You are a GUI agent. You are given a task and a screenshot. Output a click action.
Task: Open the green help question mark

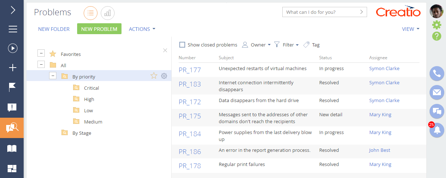pos(437,36)
